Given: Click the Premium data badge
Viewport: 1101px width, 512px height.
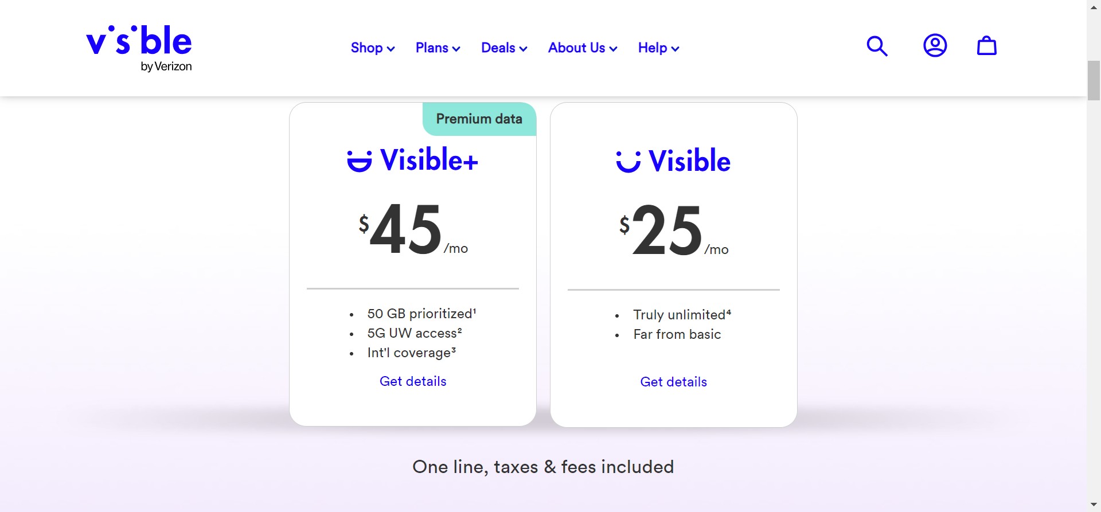Looking at the screenshot, I should coord(479,119).
